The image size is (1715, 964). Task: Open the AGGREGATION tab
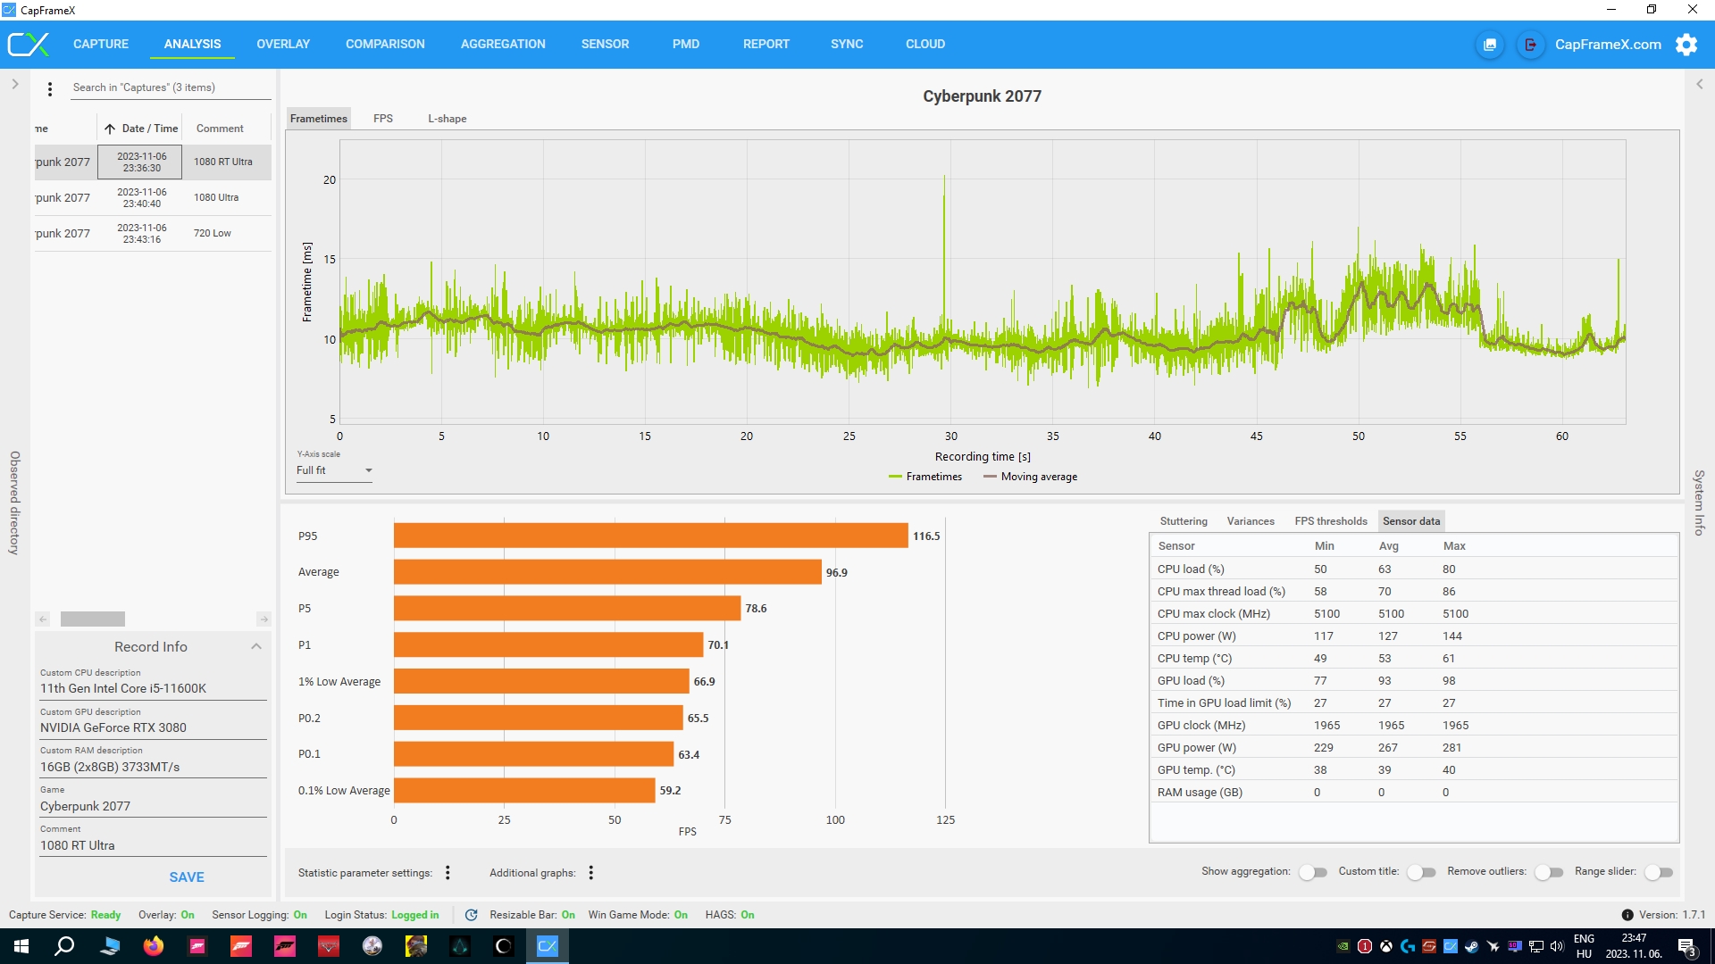click(x=503, y=44)
